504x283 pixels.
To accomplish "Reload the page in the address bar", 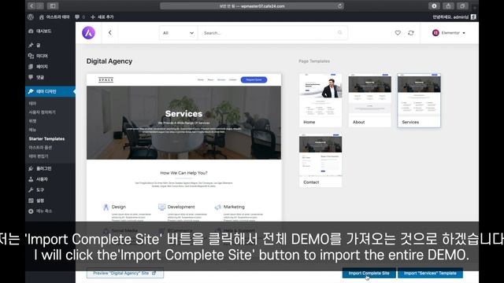I will [x=339, y=6].
